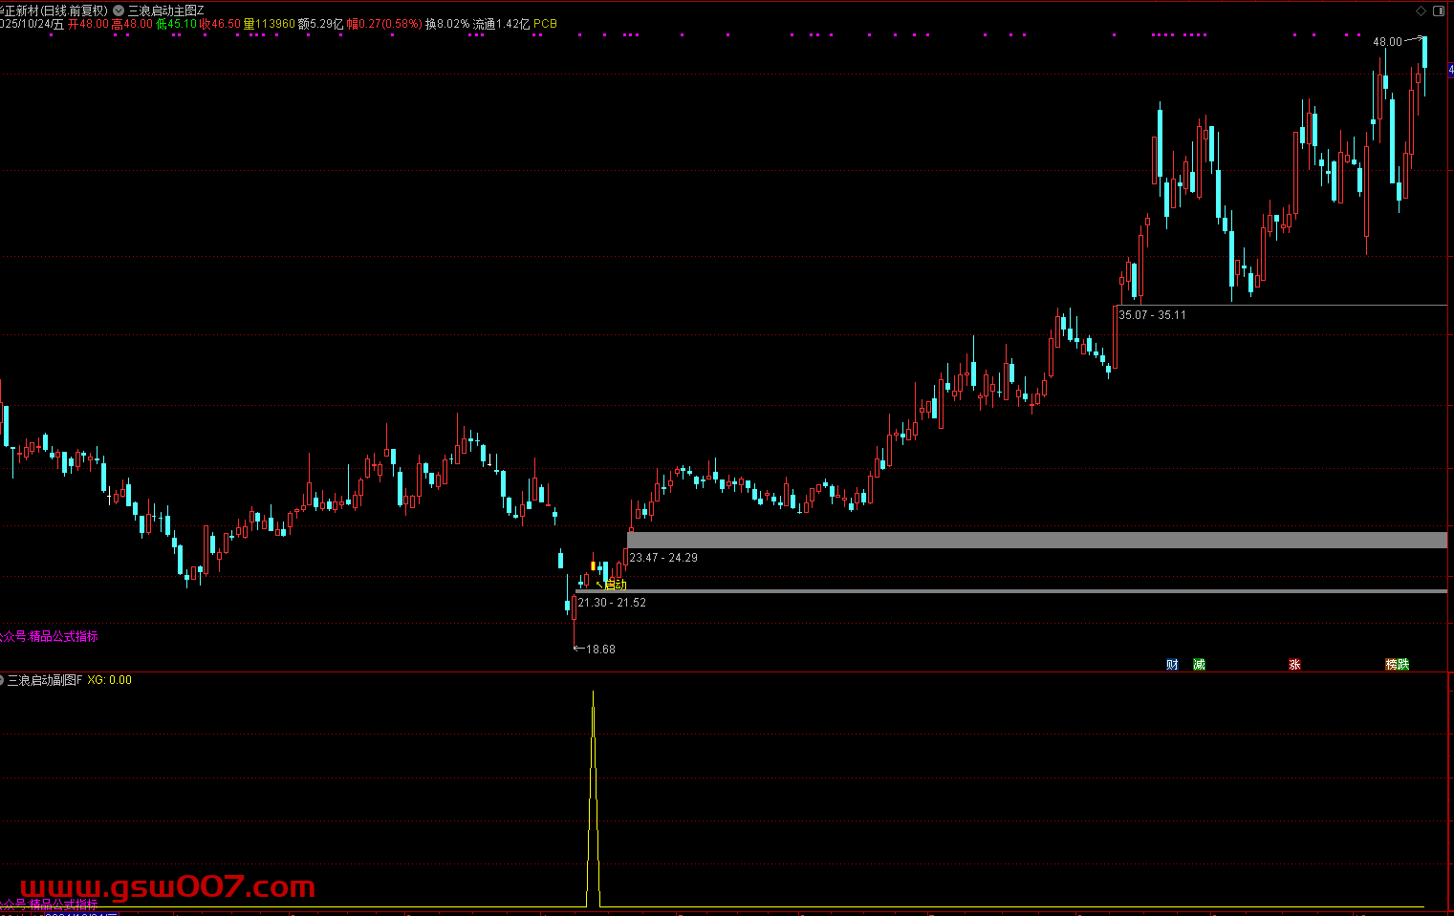Click the 18.68 low price label
The height and width of the screenshot is (916, 1454).
pyautogui.click(x=600, y=650)
